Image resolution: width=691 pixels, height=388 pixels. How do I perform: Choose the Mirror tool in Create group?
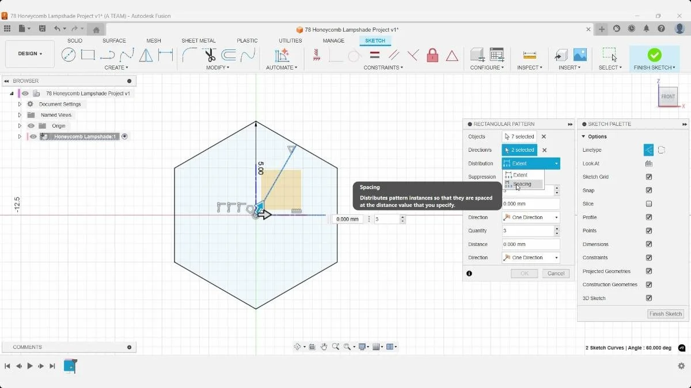[x=146, y=55]
